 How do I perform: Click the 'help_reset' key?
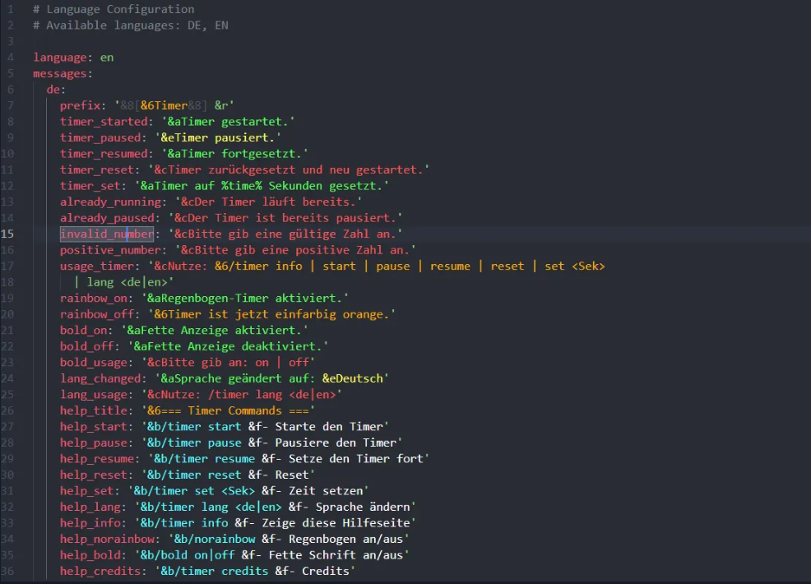coord(94,475)
